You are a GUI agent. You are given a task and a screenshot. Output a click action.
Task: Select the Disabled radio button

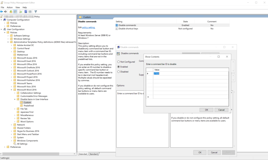[x=119, y=72]
